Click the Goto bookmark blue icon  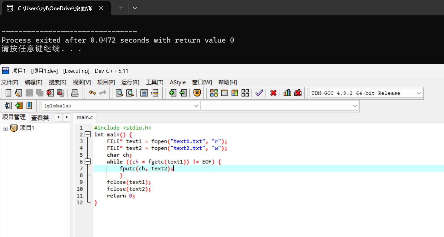pyautogui.click(x=29, y=105)
